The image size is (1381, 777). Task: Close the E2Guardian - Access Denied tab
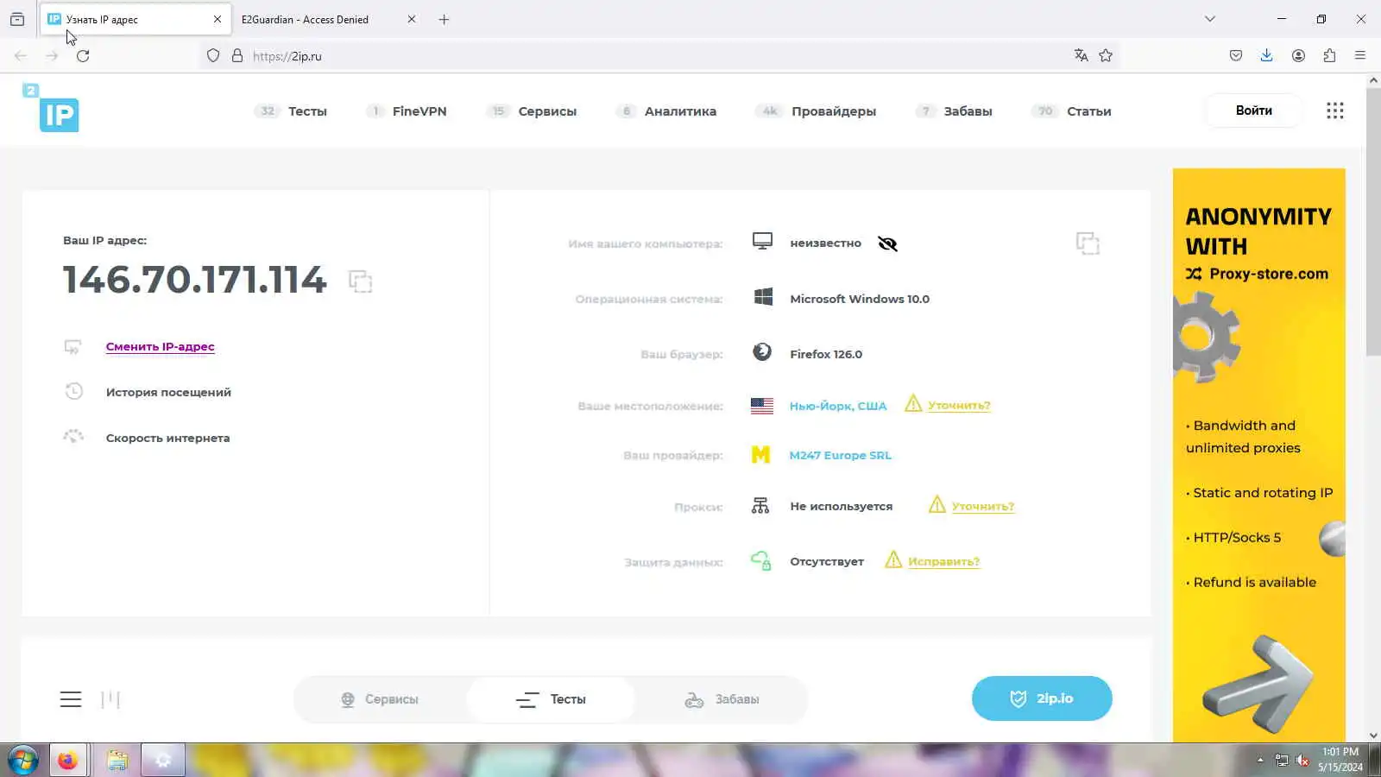click(x=412, y=19)
